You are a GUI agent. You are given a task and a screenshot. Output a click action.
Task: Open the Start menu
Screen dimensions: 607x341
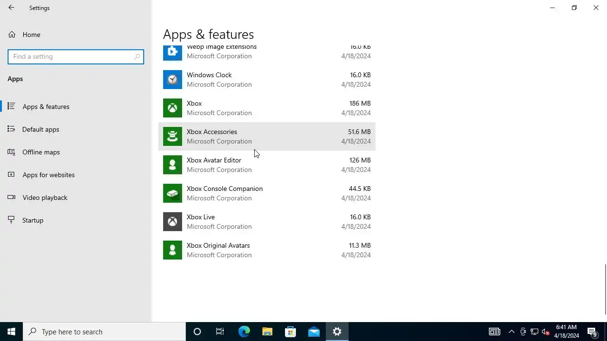click(11, 332)
